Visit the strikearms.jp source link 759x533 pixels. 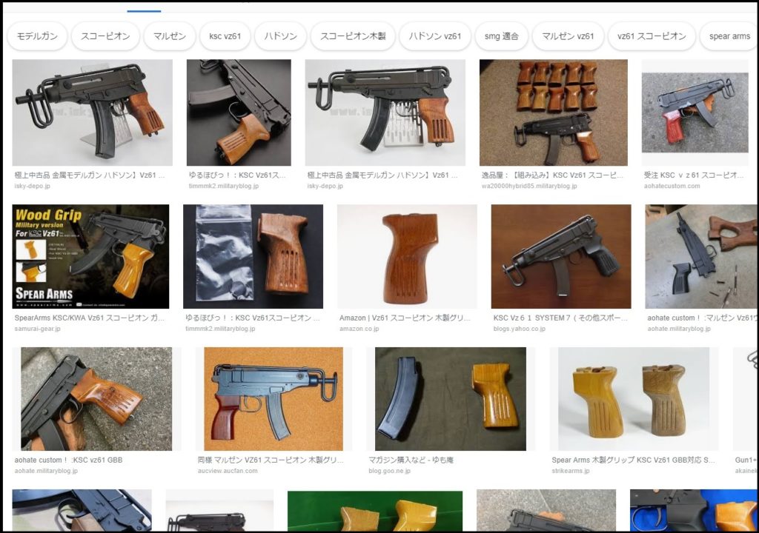[571, 471]
